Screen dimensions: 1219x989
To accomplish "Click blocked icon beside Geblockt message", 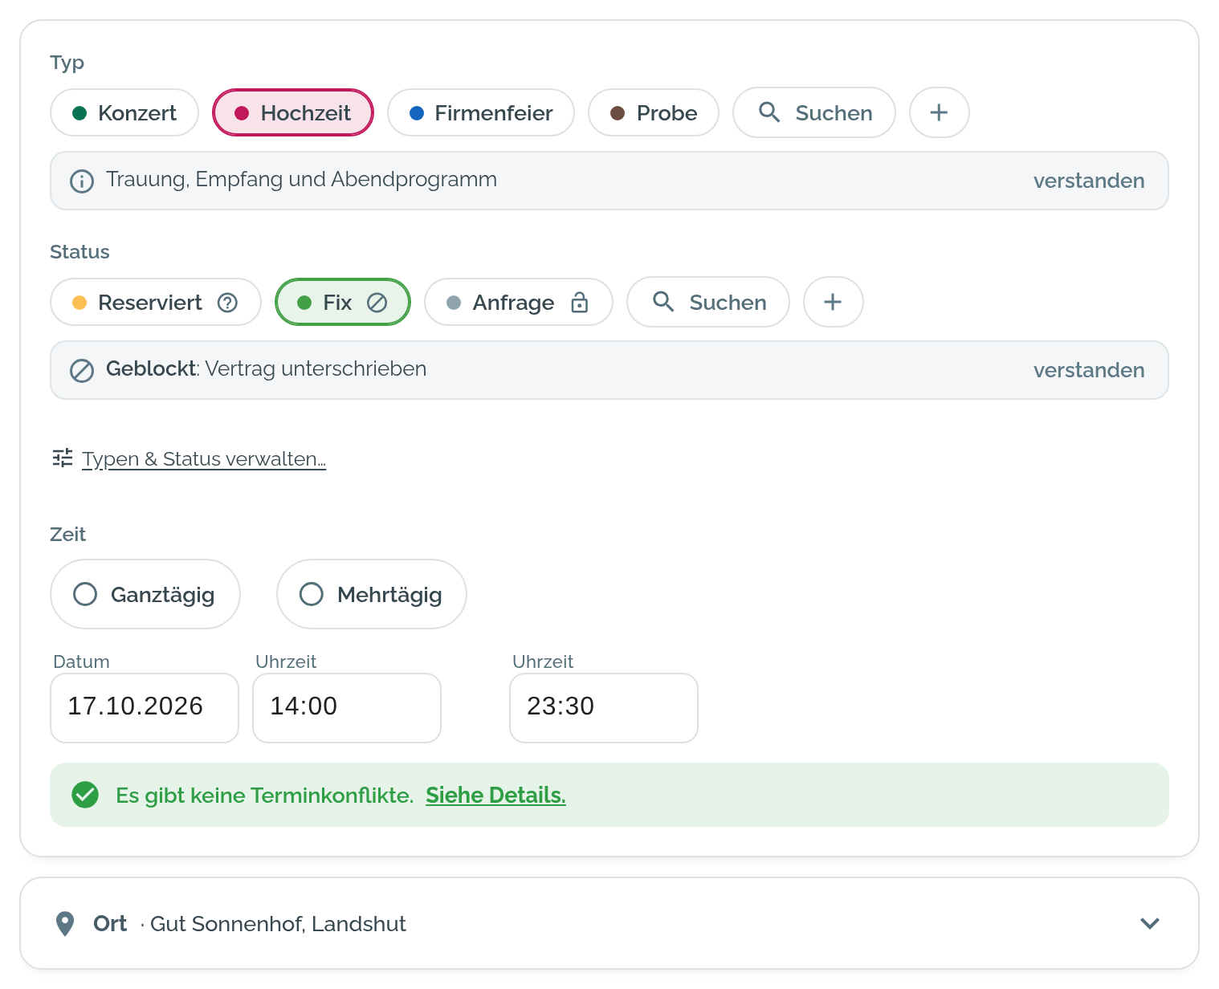I will (82, 371).
